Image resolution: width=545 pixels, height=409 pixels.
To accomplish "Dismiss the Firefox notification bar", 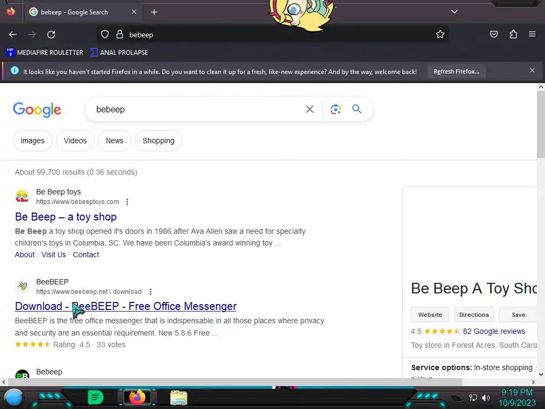I will 532,71.
